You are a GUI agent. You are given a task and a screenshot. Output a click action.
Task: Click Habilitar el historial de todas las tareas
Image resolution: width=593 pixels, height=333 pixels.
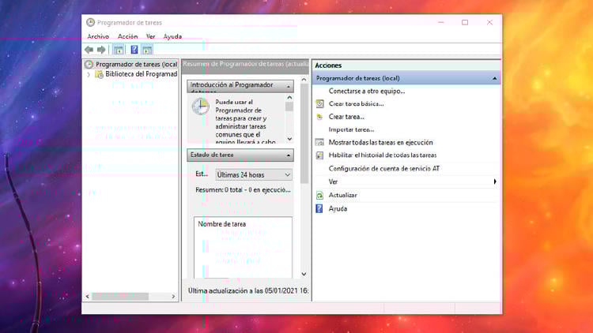(x=382, y=155)
